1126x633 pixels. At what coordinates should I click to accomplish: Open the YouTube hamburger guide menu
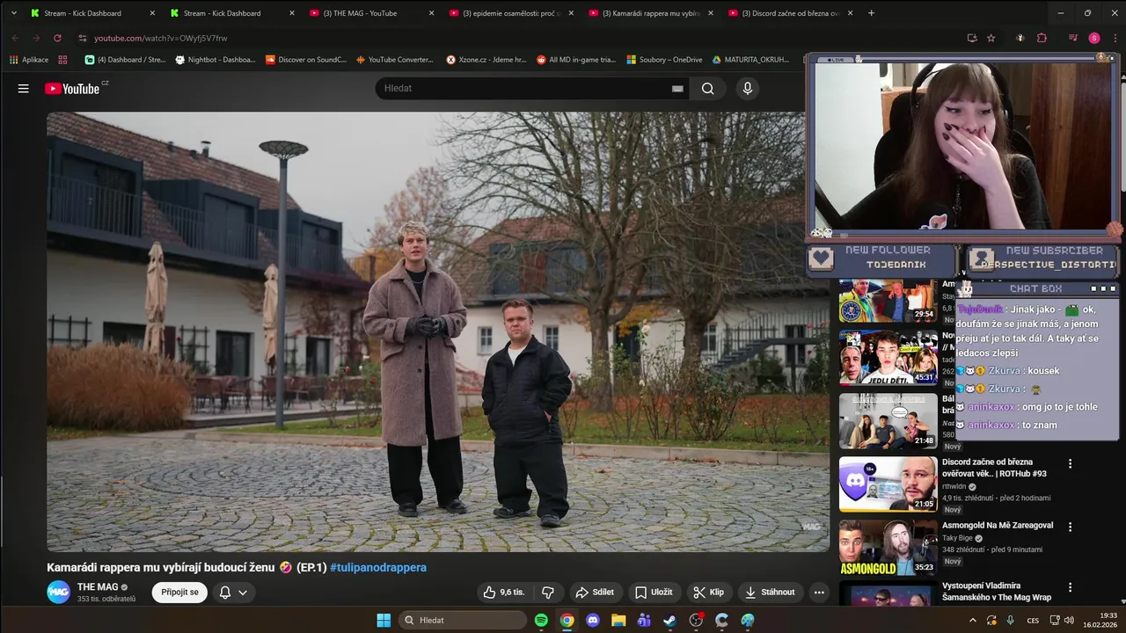click(24, 89)
